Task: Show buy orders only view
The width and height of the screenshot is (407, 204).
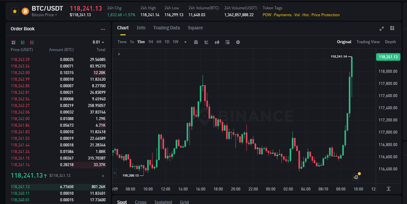Action: click(x=23, y=42)
